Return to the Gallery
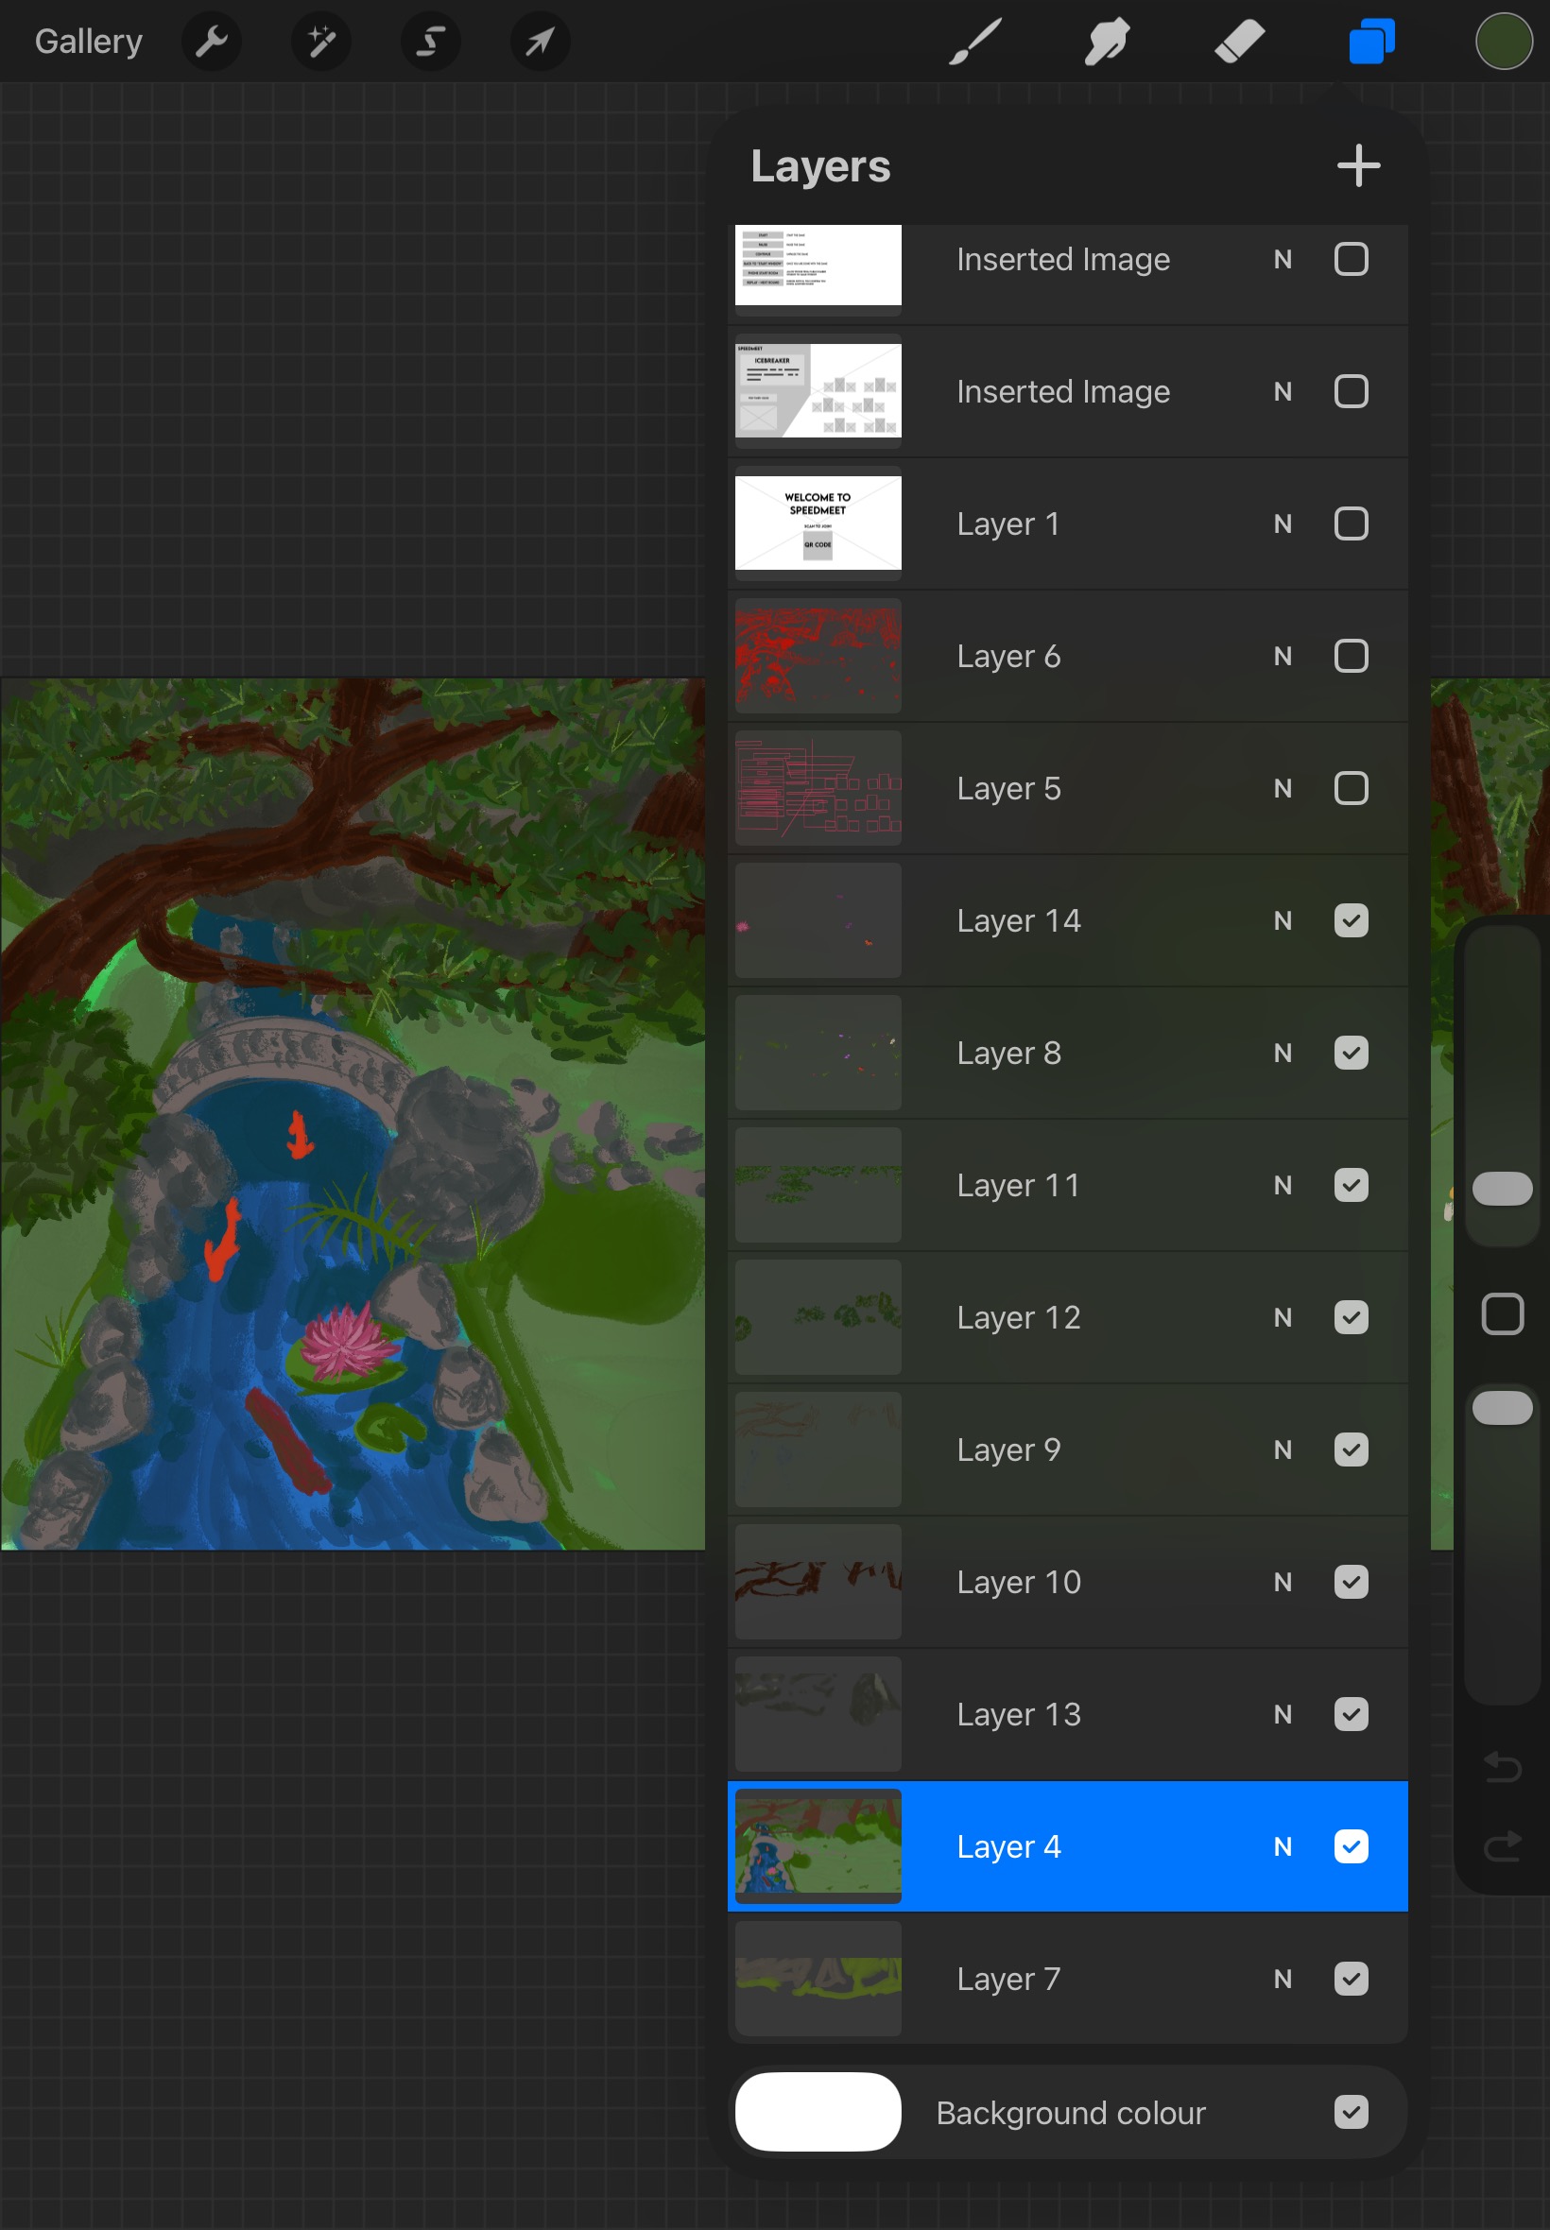The width and height of the screenshot is (1550, 2230). click(89, 42)
